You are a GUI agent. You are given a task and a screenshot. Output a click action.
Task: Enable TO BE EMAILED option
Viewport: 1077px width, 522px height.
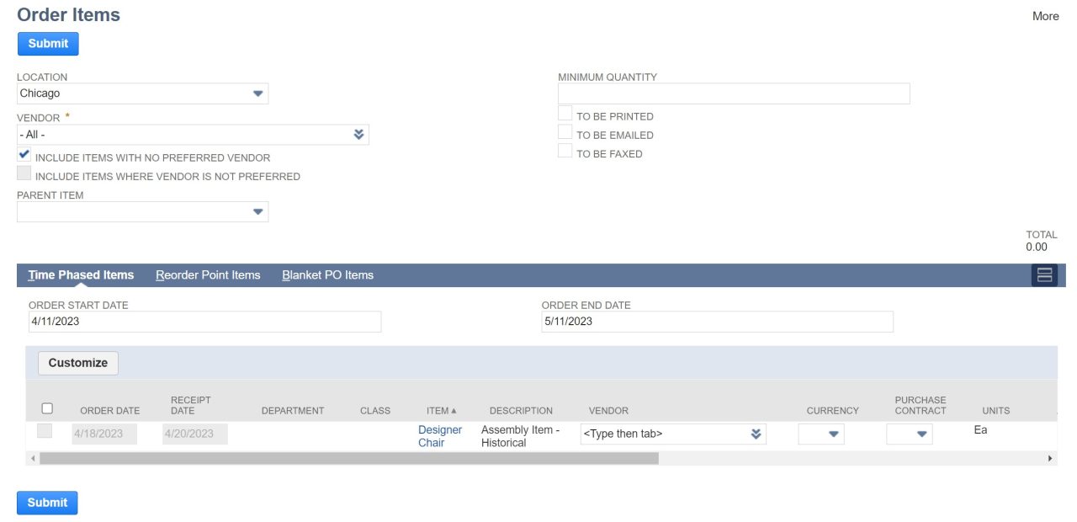[564, 132]
